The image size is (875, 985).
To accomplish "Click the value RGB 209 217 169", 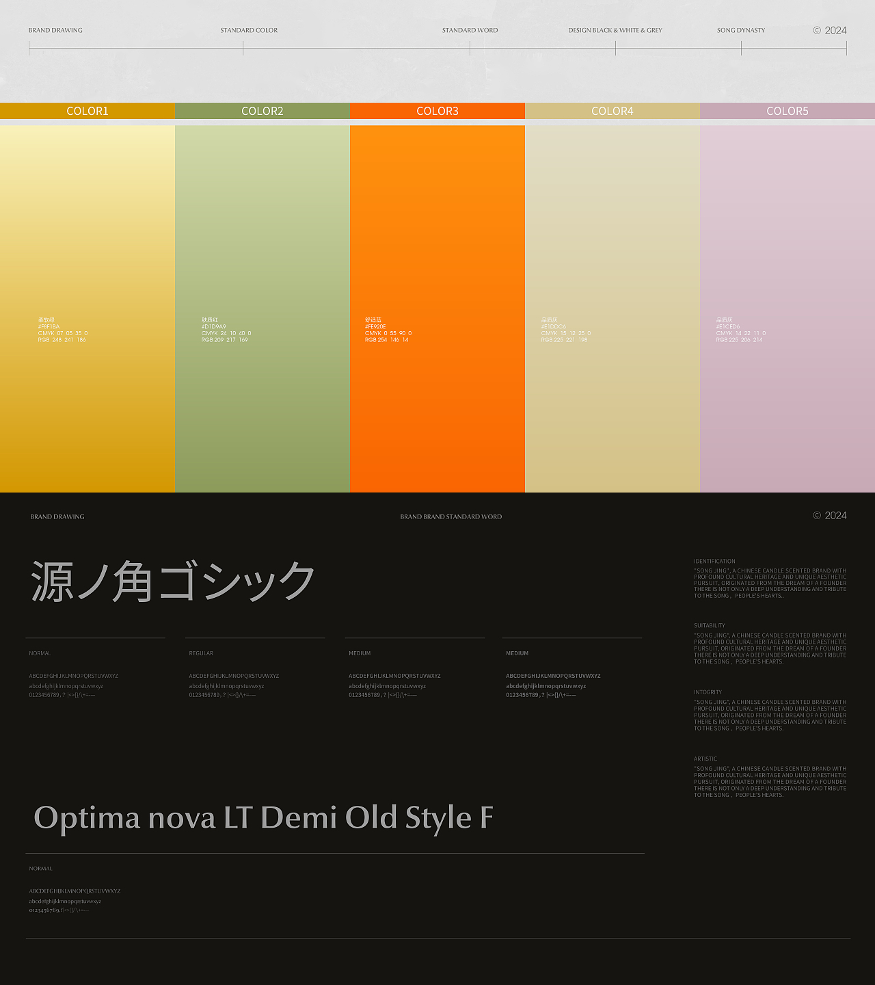I will [x=225, y=340].
